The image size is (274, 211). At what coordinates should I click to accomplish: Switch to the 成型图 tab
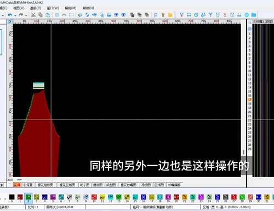(111, 185)
